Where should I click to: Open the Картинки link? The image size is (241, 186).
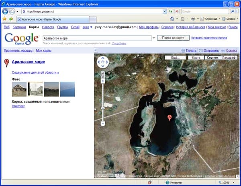(19, 27)
